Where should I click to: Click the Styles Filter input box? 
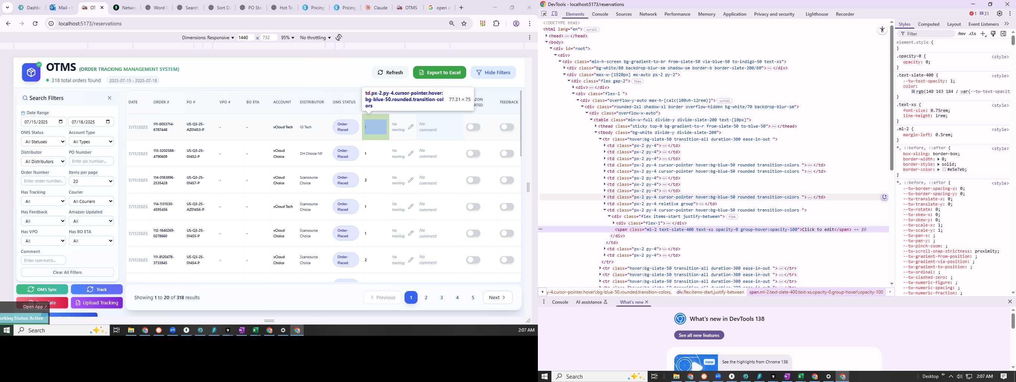[x=927, y=34]
